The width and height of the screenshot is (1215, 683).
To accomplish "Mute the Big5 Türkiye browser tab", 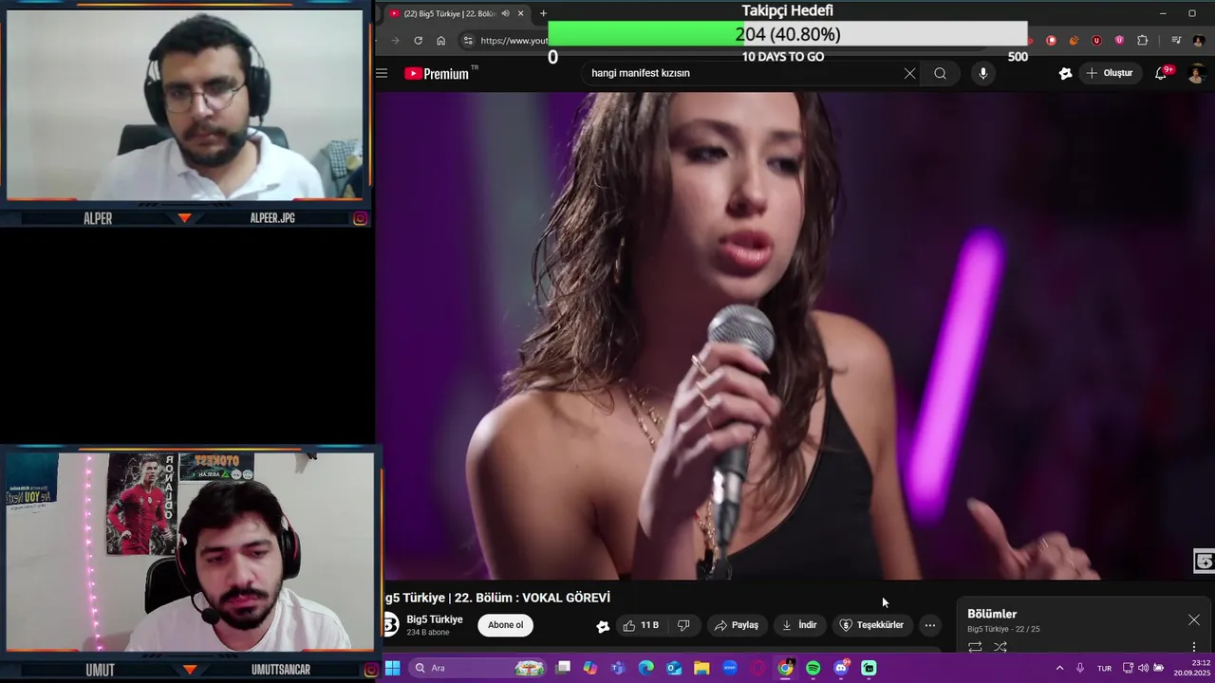I will [x=505, y=13].
